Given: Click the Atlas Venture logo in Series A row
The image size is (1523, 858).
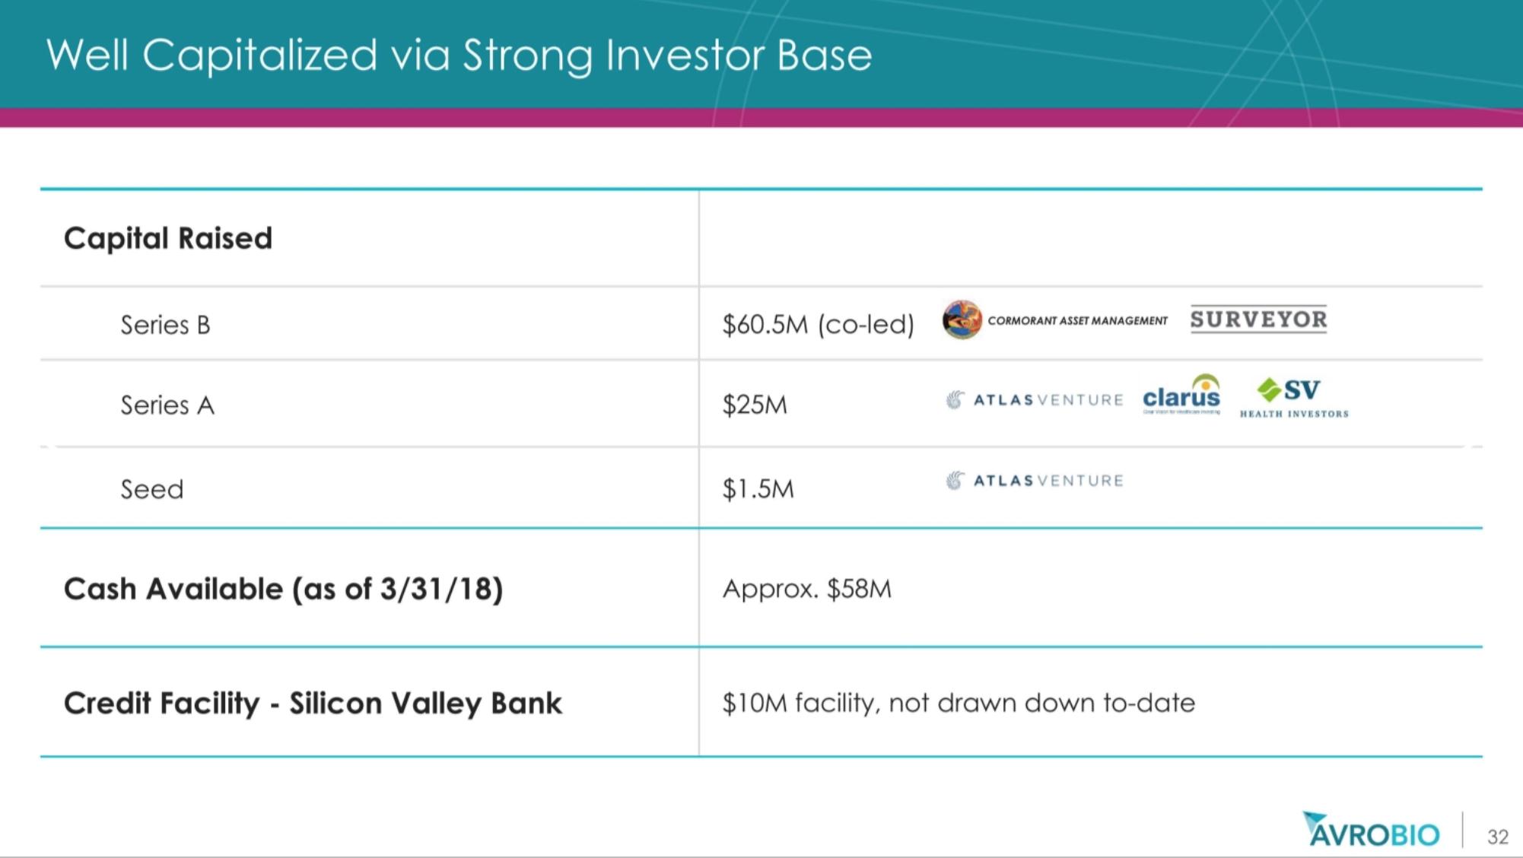Looking at the screenshot, I should [x=1035, y=400].
